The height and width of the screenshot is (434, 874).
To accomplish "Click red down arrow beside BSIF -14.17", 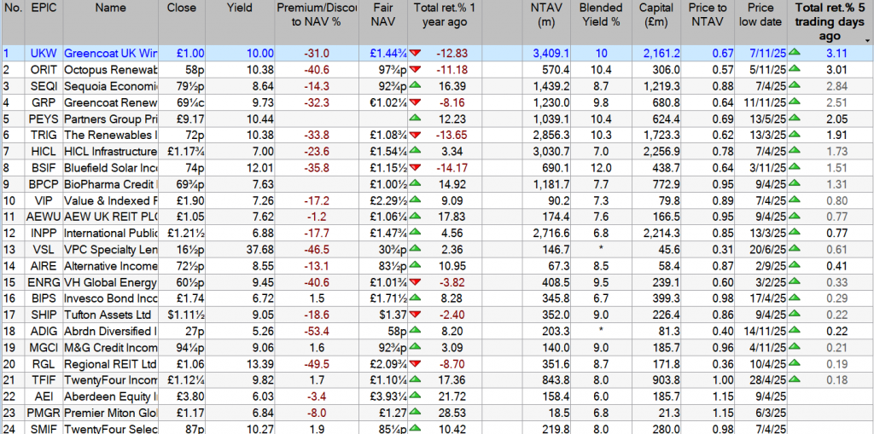I will click(416, 168).
